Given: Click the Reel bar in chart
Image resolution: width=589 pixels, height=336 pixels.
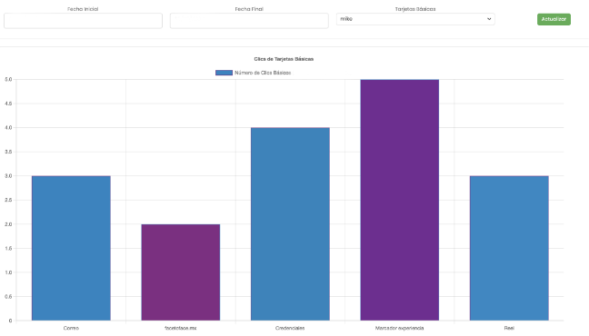Looking at the screenshot, I should point(509,248).
